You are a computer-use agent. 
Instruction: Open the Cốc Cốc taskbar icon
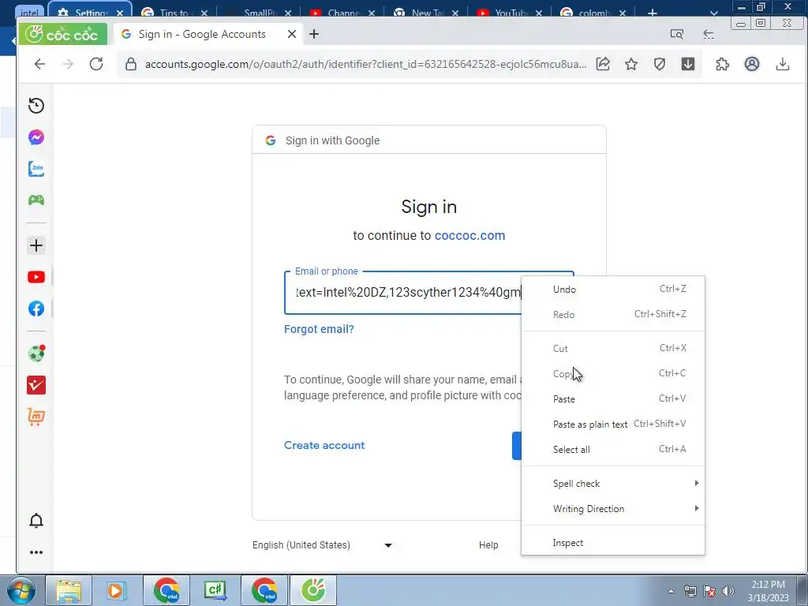pos(313,590)
